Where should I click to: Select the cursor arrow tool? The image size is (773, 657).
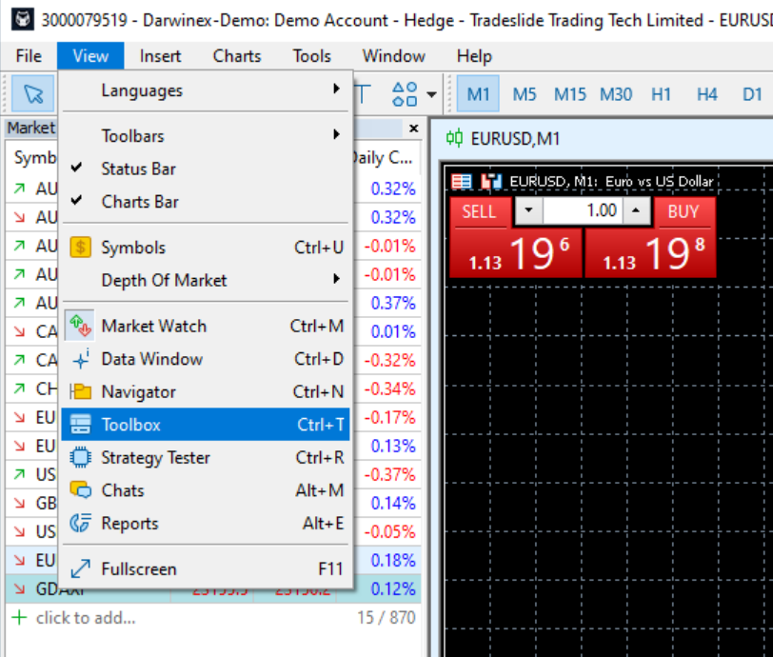[x=33, y=93]
